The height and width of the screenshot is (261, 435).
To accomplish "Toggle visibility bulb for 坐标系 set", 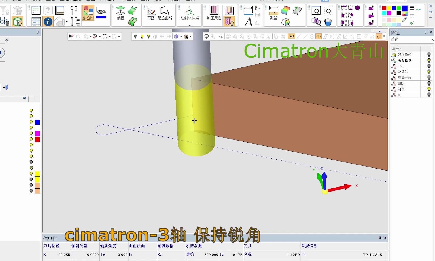I will click(x=429, y=72).
